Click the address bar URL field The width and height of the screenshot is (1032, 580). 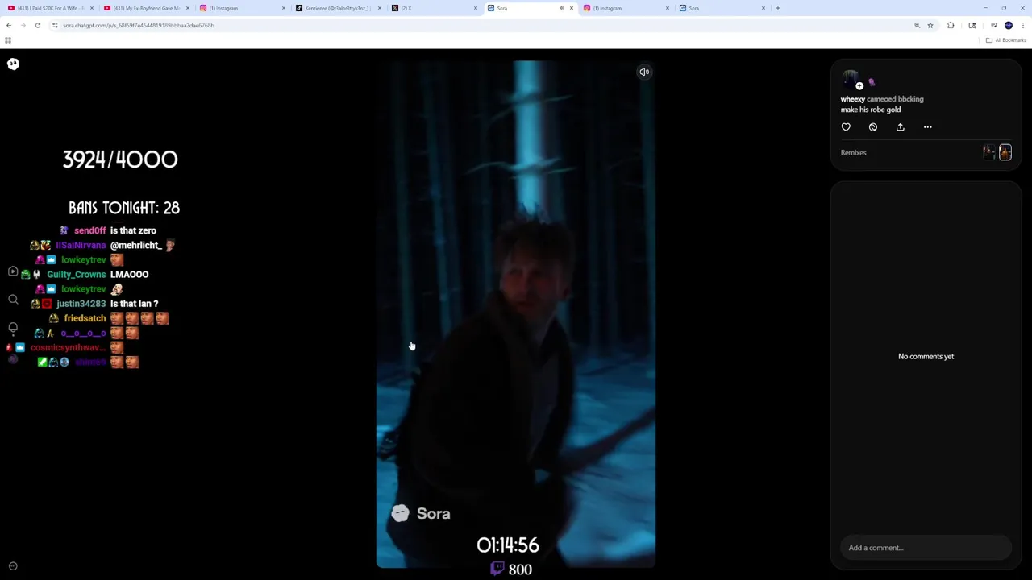point(484,25)
